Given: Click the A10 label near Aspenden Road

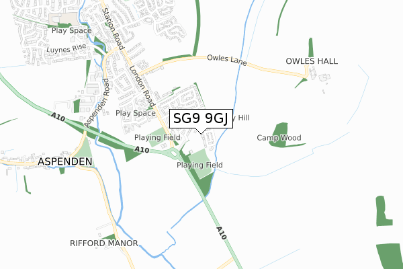Looking at the screenshot, I should point(58,117).
